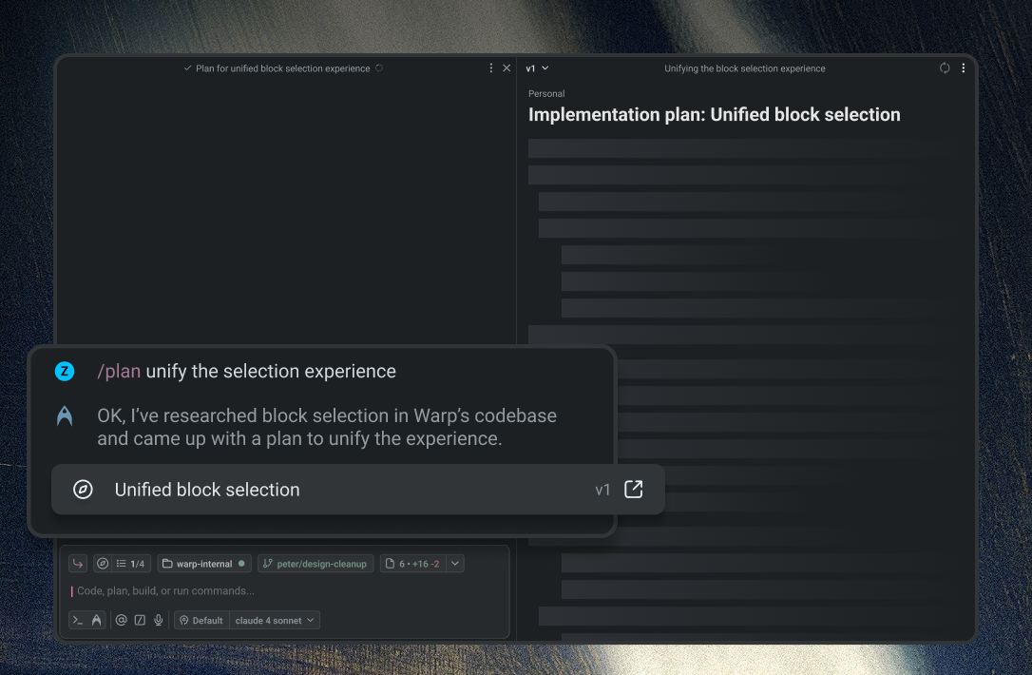The width and height of the screenshot is (1032, 675).
Task: Open the v1 version dropdown
Action: coord(537,68)
